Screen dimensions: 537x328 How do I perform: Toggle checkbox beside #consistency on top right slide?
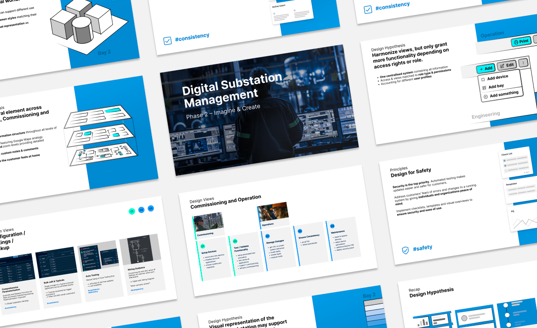(x=367, y=9)
